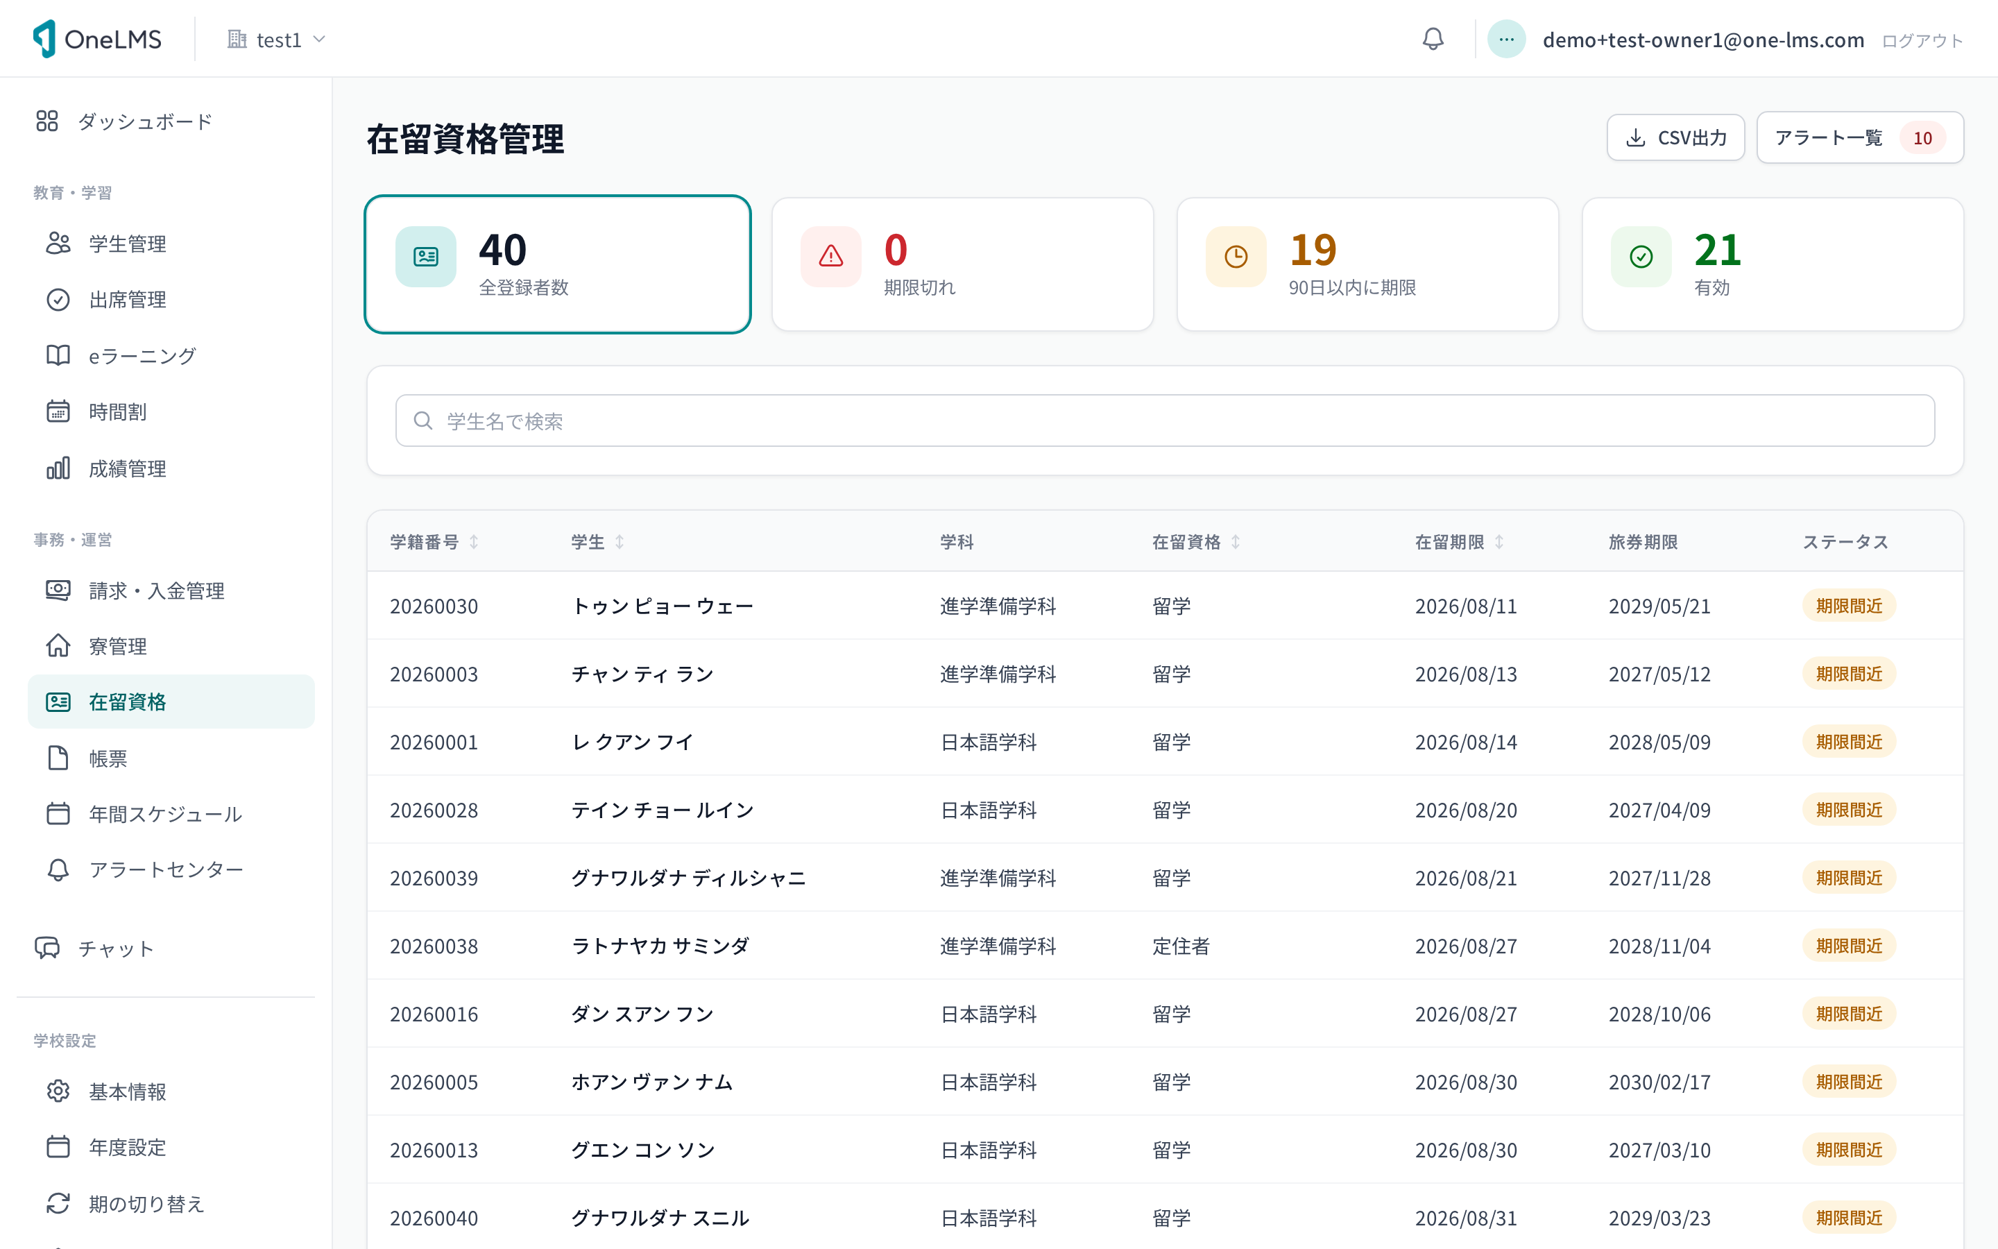Viewport: 1998px width, 1249px height.
Task: Click the 期の切り替え refresh icon
Action: (x=58, y=1204)
